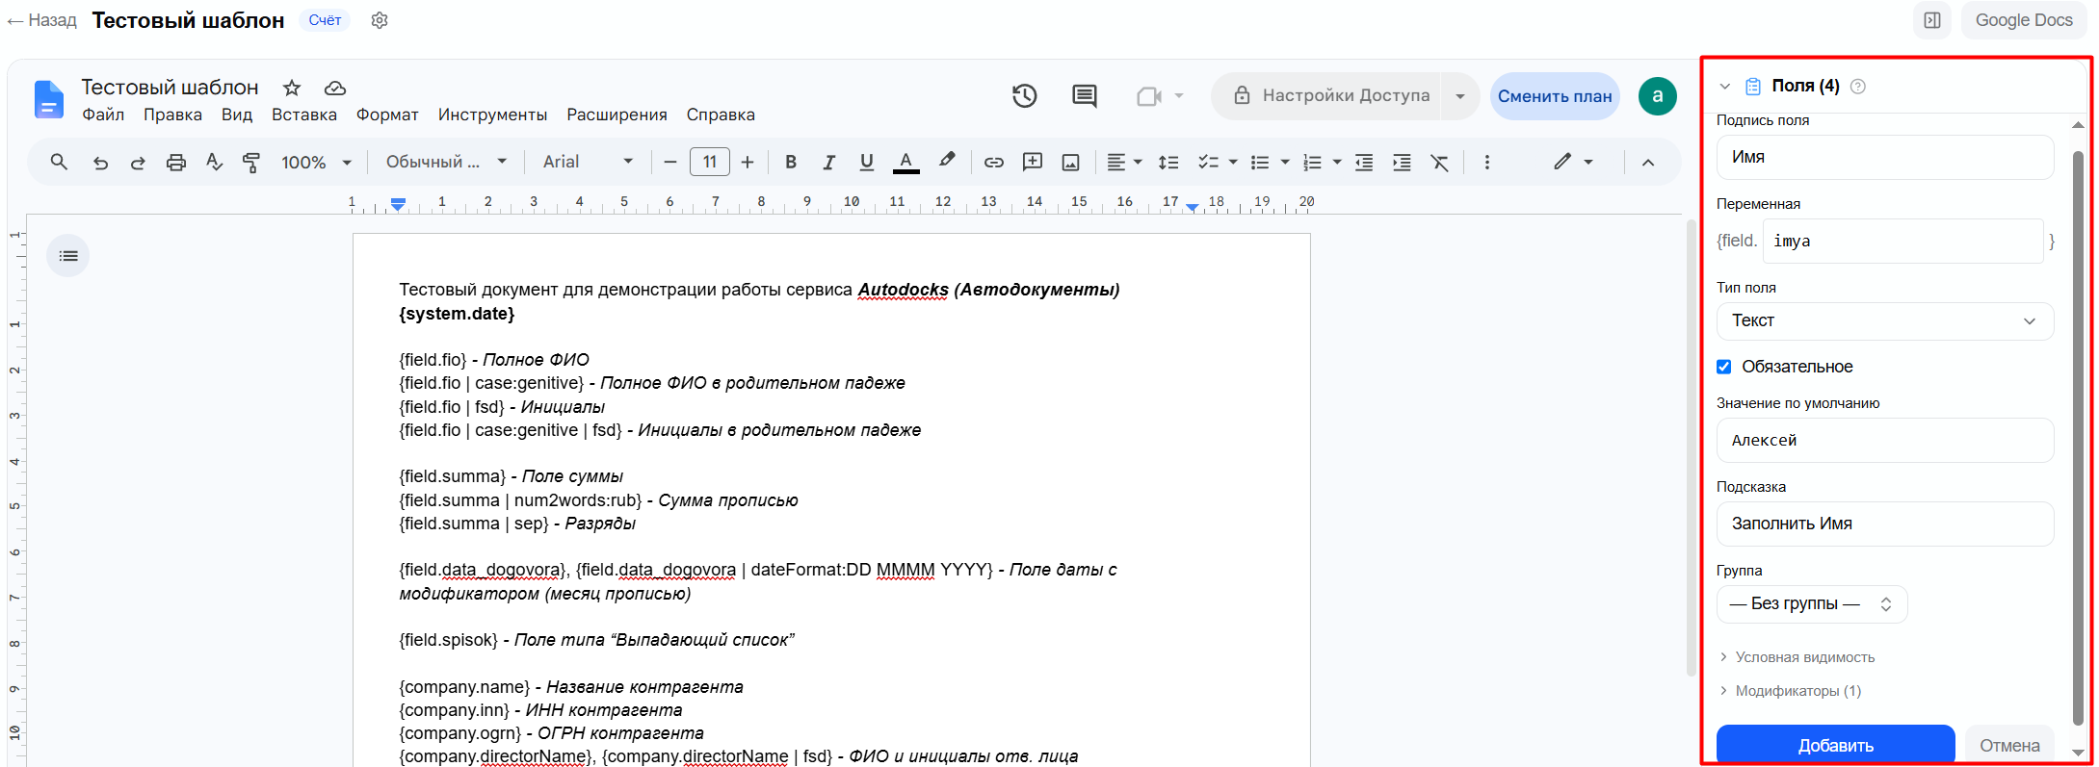Open more toolbar options menu

tap(1487, 163)
